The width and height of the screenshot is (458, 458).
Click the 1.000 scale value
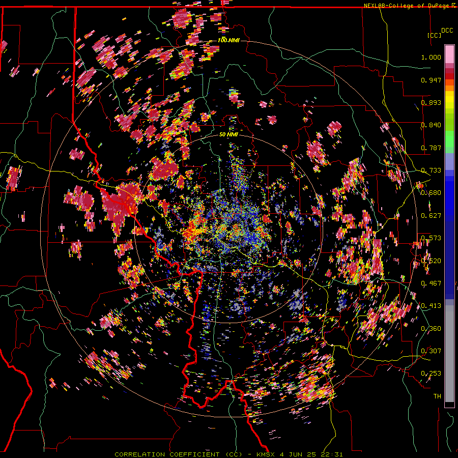click(431, 57)
